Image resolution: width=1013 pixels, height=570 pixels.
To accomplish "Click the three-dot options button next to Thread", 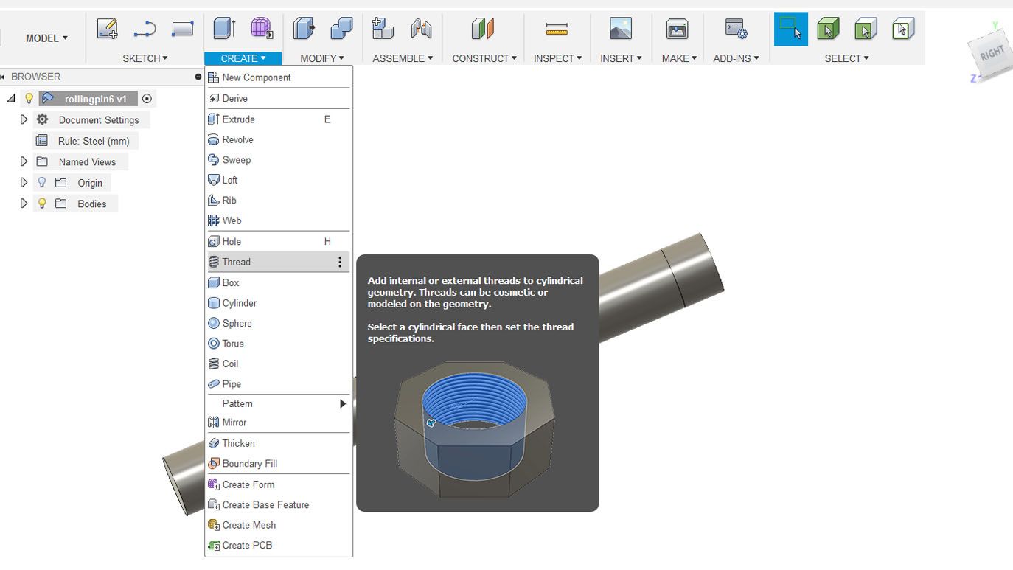I will click(339, 262).
